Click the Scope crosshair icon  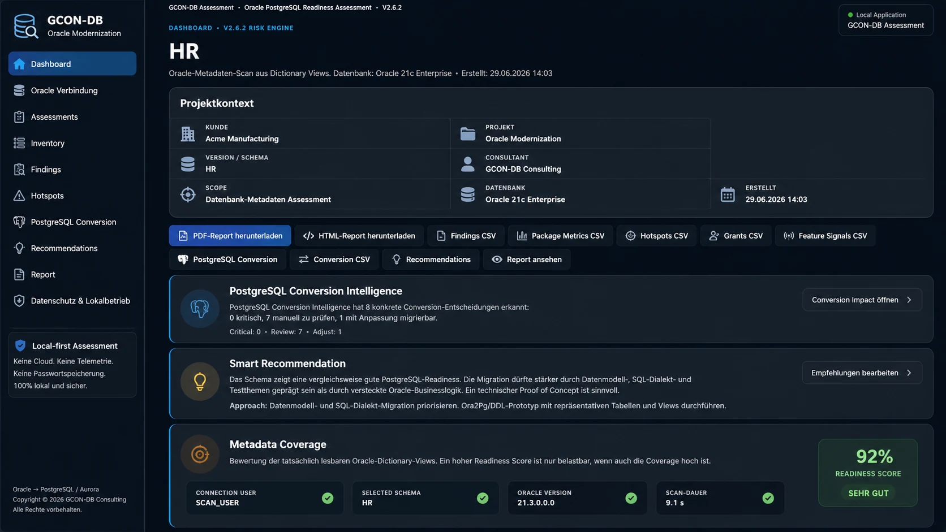[x=188, y=194]
